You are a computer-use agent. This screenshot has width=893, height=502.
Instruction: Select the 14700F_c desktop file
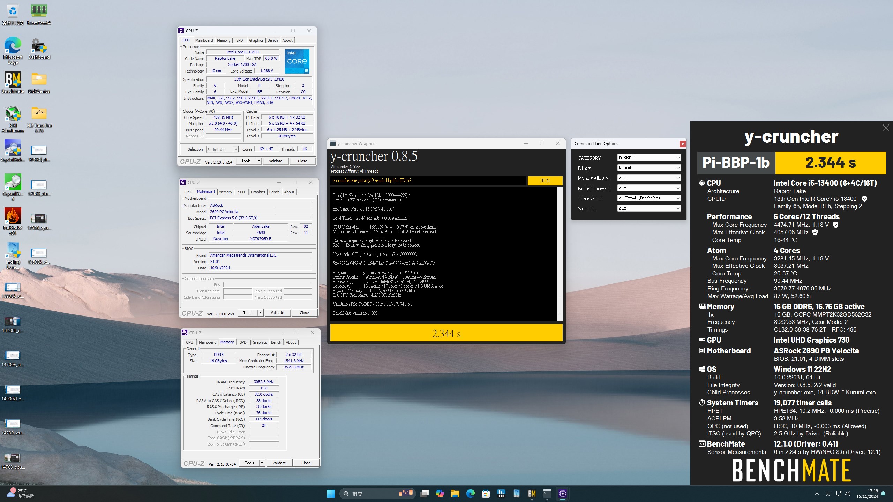click(x=13, y=324)
